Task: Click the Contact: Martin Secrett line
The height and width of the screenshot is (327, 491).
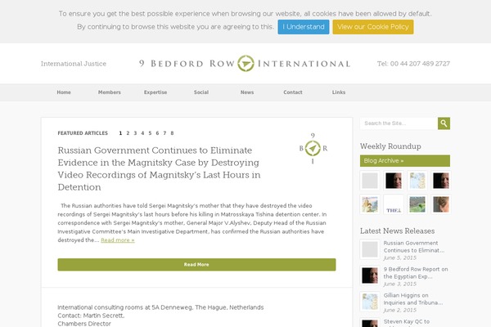Action: click(x=91, y=316)
